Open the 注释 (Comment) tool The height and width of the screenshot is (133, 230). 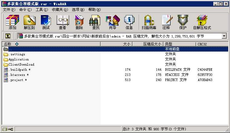(167, 22)
